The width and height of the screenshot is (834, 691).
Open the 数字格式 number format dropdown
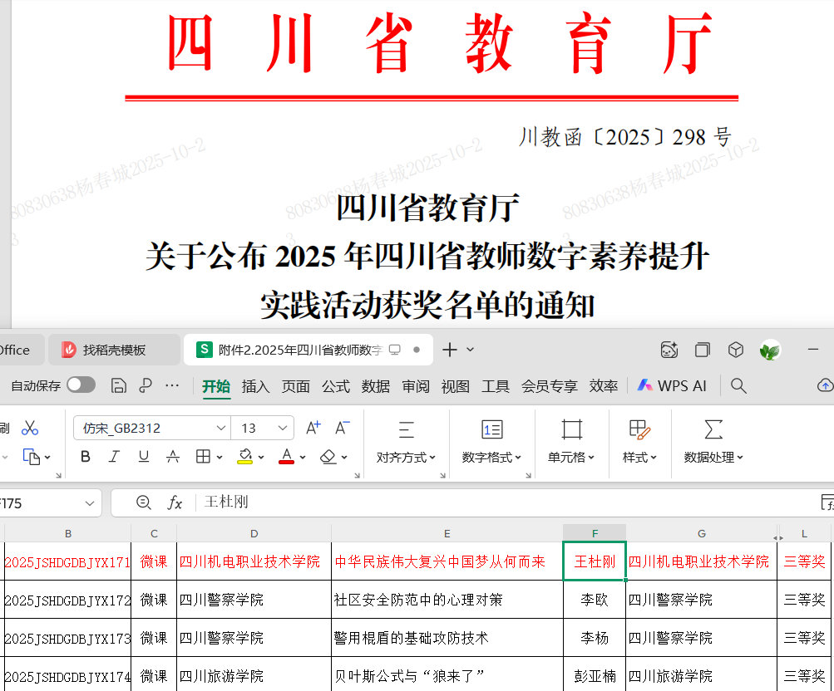point(491,457)
